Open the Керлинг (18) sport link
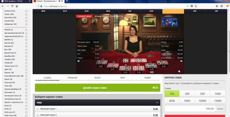This screenshot has width=230, height=117. pyautogui.click(x=9, y=72)
